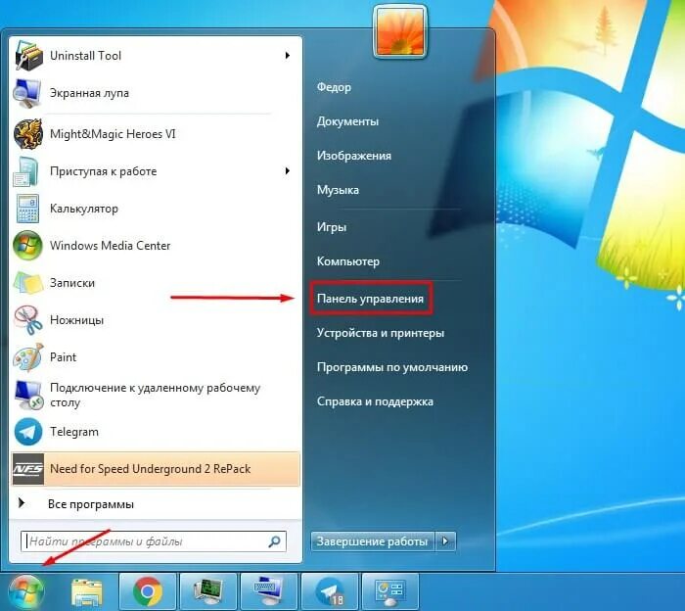Open Панель управления
This screenshot has width=685, height=611.
pos(370,299)
